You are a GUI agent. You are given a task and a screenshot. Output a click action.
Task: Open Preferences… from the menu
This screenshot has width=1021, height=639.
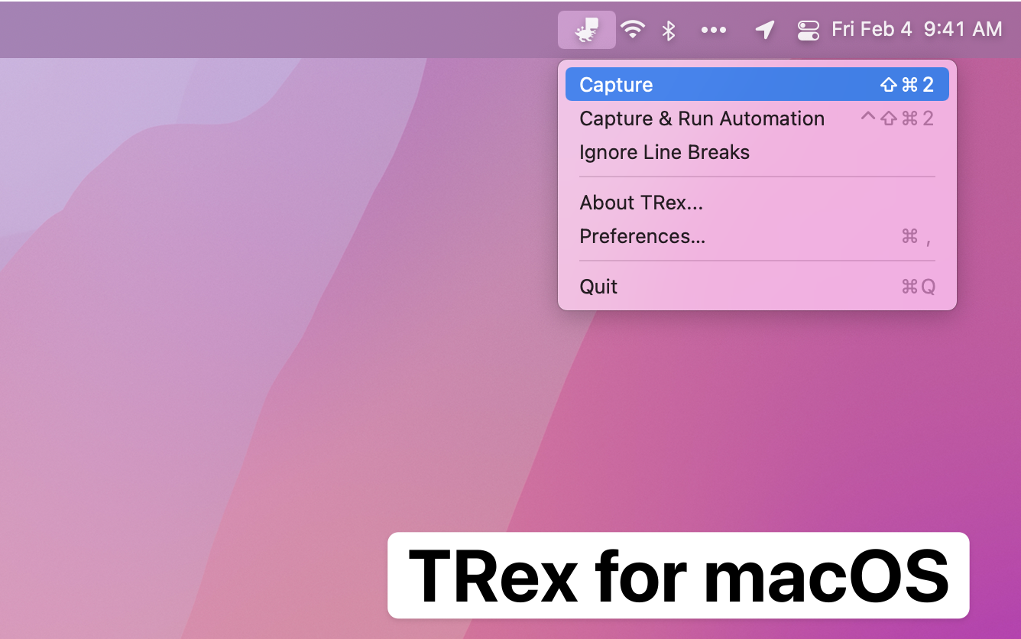click(x=757, y=236)
